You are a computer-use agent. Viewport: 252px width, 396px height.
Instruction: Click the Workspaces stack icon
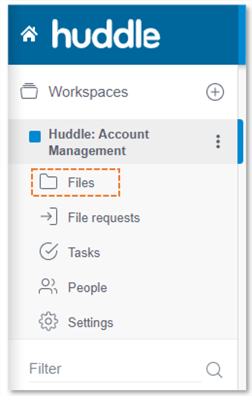click(29, 91)
